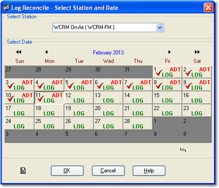Jump back one year with double-left arrow
Image resolution: width=219 pixels, height=188 pixels.
[x=19, y=52]
